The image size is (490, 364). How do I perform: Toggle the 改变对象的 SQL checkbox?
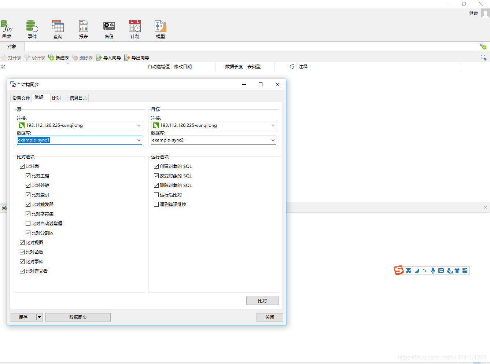click(156, 176)
